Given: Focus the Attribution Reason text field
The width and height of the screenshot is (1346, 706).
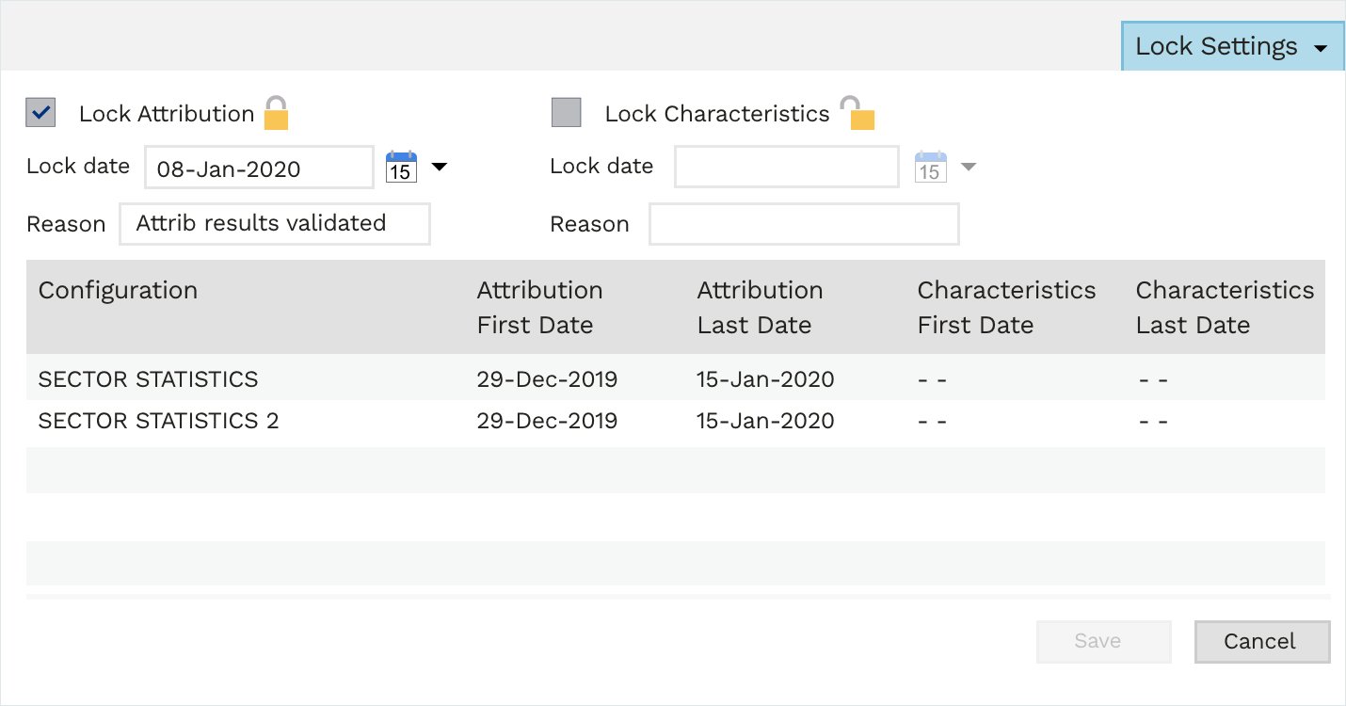Looking at the screenshot, I should click(x=274, y=224).
